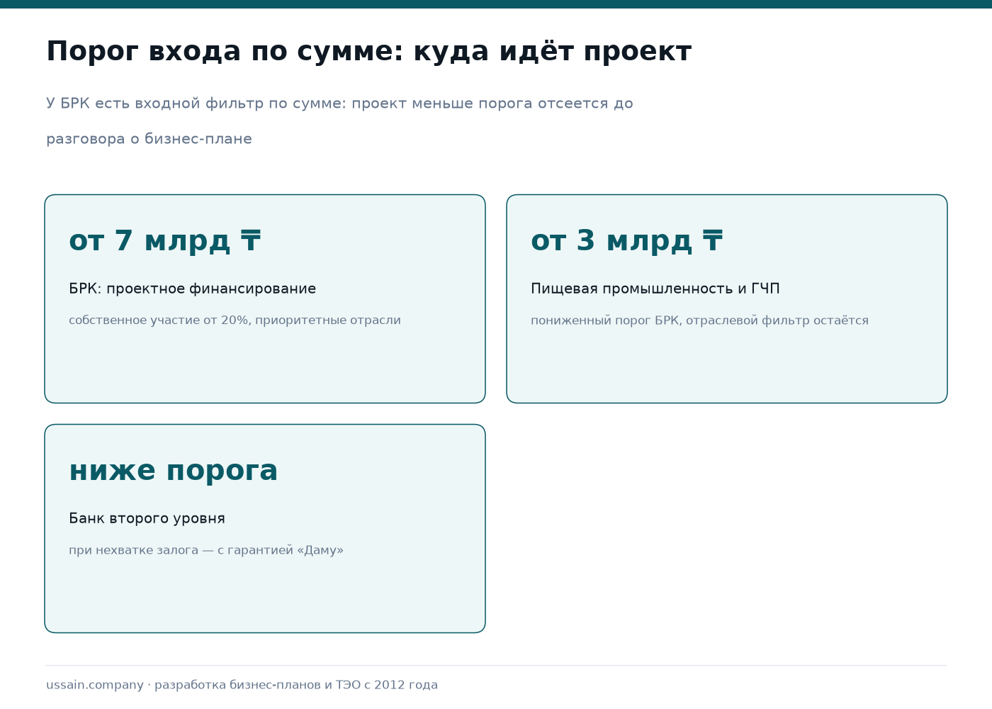
Task: Click the "от 7 млрд ₸" figure
Action: click(x=165, y=241)
